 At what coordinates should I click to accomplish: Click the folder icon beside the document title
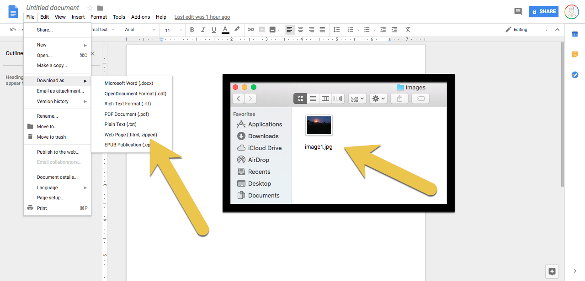coord(101,8)
